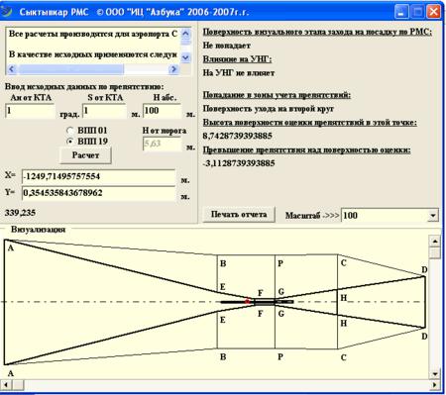Click the visualization scroll down arrow
This screenshot has width=446, height=395.
pos(435,374)
